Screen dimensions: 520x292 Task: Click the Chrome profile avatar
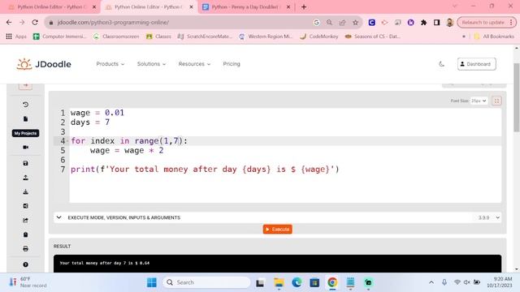point(449,23)
